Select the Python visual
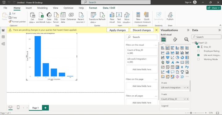Image resolution: width=222 pixels, height=115 pixels. click(187, 67)
